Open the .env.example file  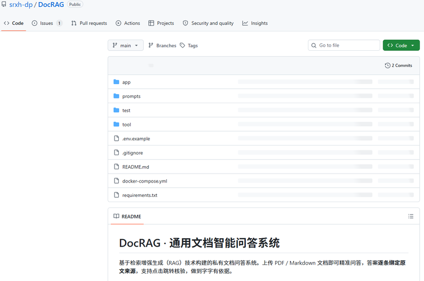pos(136,139)
